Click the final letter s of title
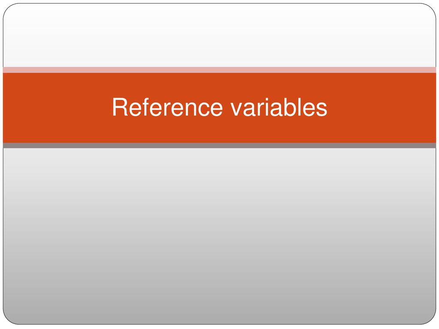Viewport: 439px width, 329px height. 322,109
